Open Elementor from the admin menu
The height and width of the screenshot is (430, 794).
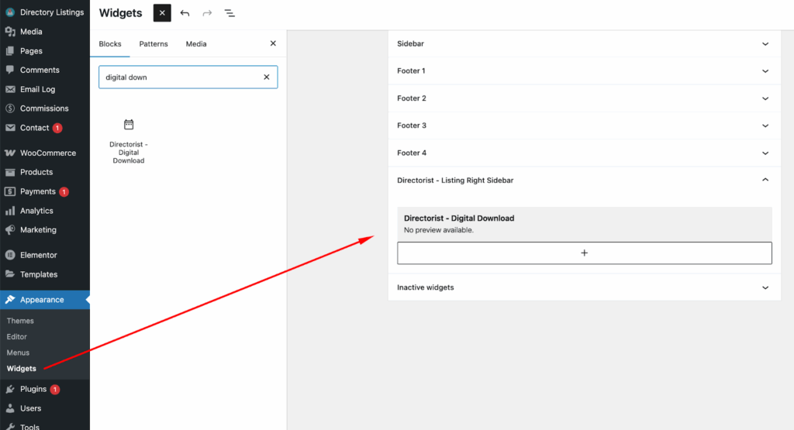pyautogui.click(x=38, y=255)
